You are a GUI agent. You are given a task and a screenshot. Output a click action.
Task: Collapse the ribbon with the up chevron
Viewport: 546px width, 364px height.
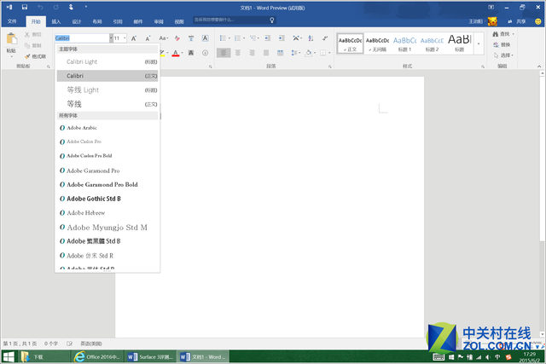(x=539, y=66)
